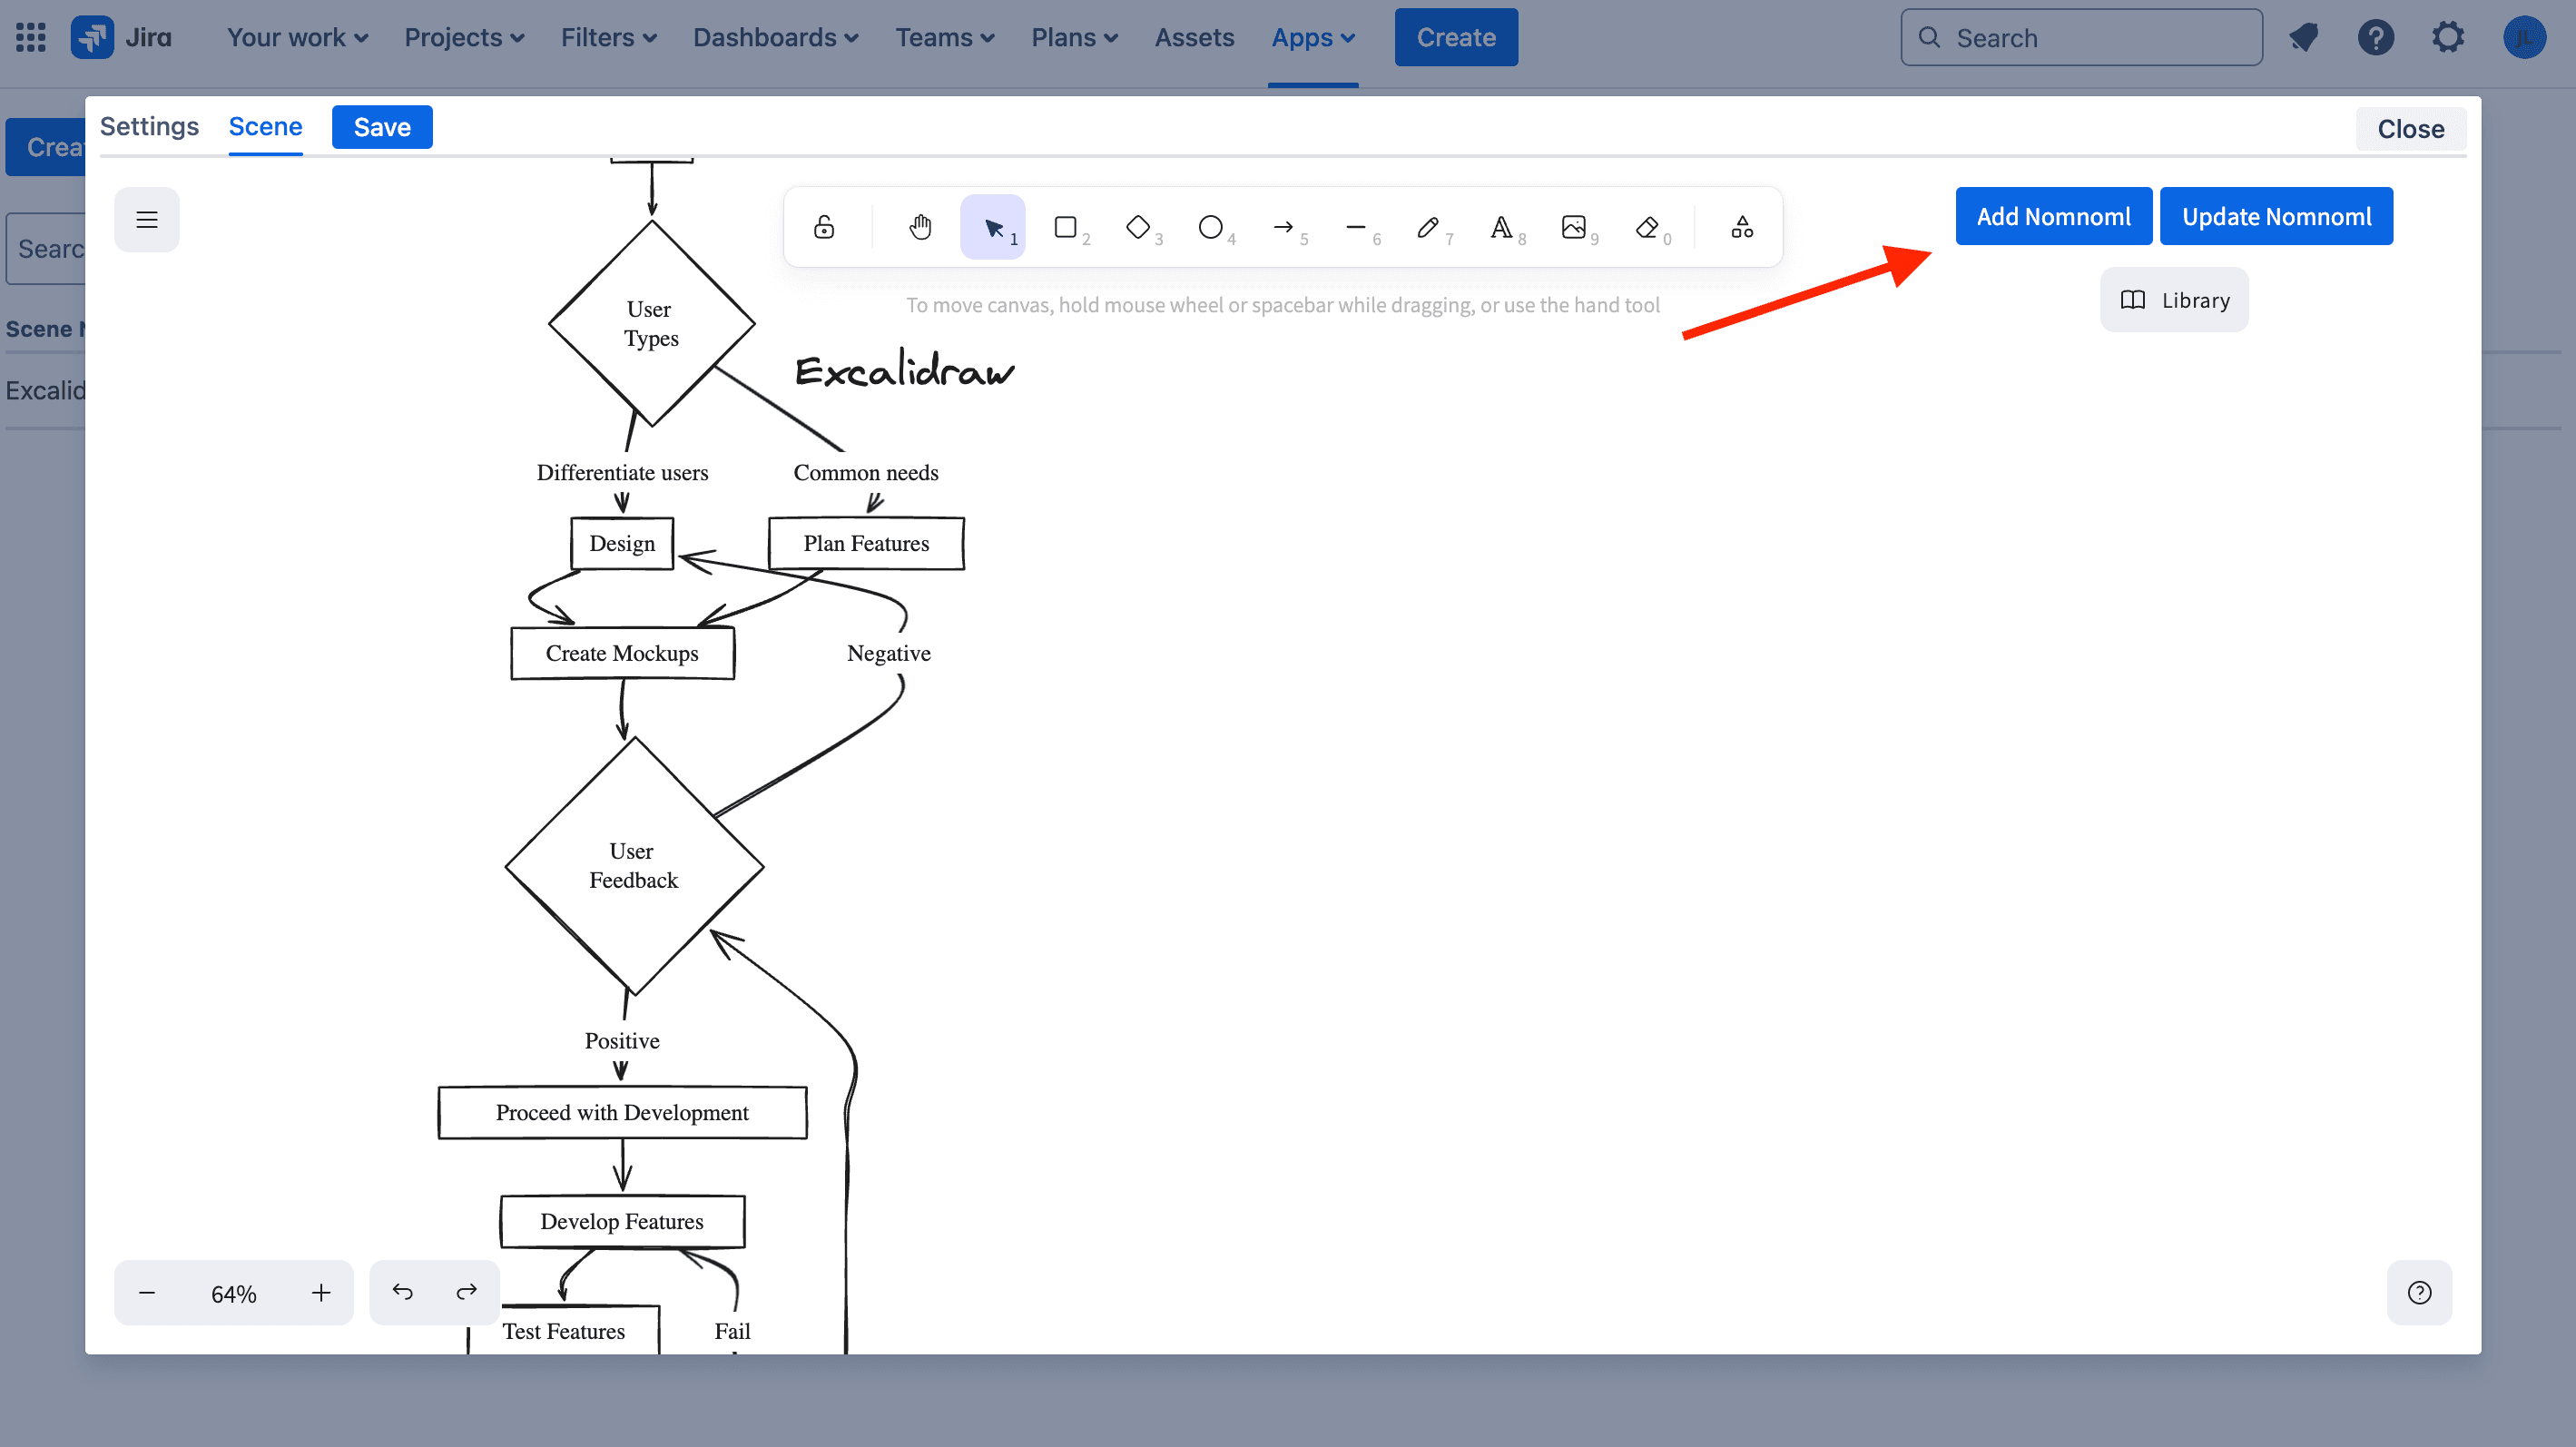
Task: Toggle the canvas lock tool
Action: coord(824,227)
